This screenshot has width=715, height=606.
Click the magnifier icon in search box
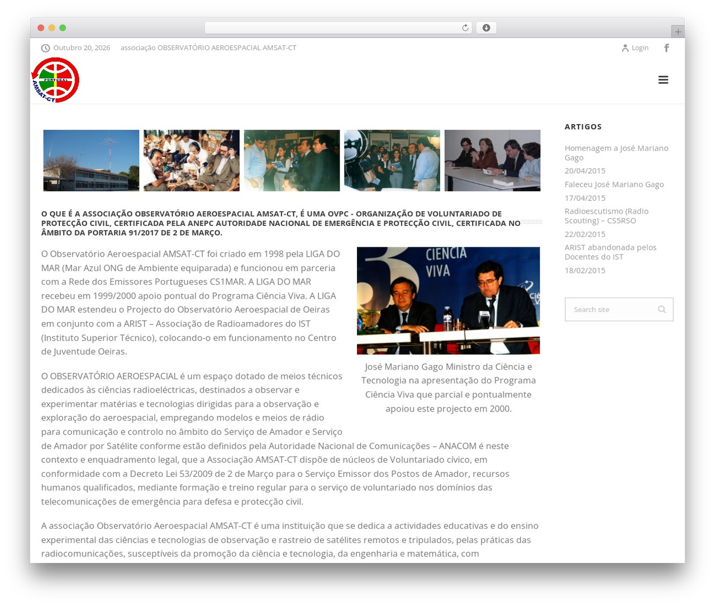click(x=662, y=309)
